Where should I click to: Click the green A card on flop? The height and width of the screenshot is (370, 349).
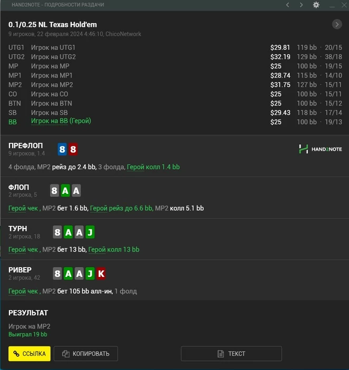(65, 191)
